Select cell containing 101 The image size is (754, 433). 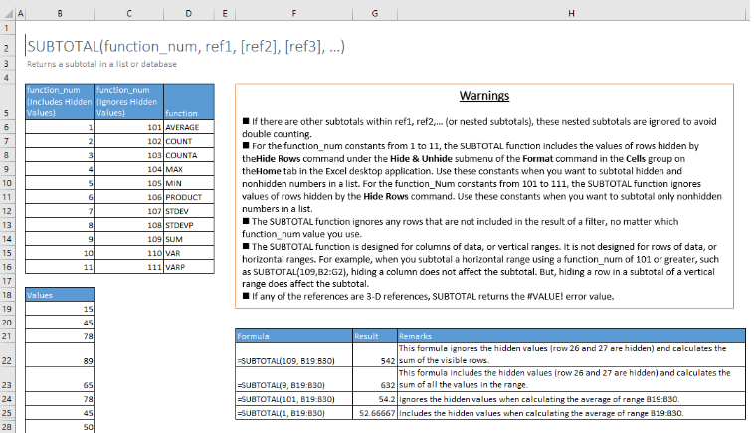pos(129,127)
